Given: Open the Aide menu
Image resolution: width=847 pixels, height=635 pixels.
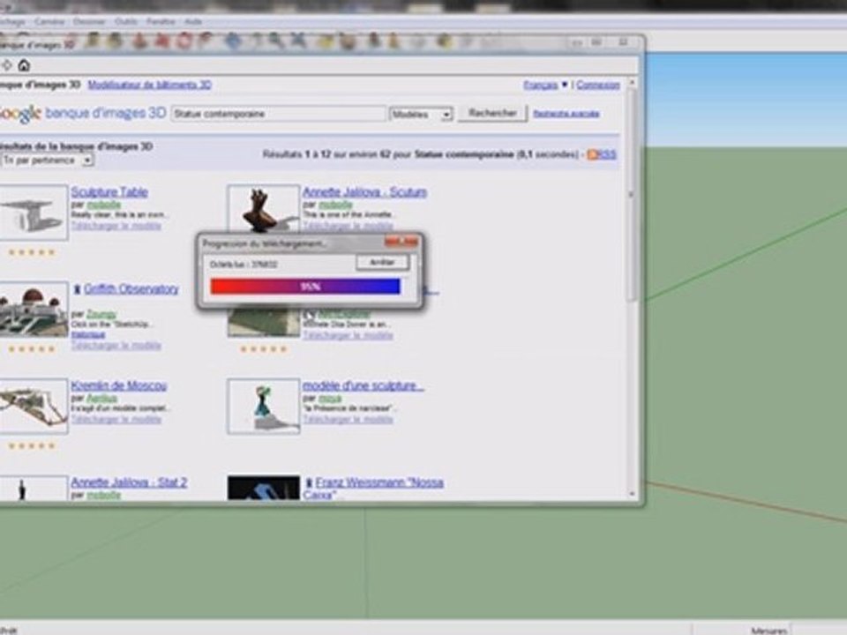Looking at the screenshot, I should click(x=193, y=21).
